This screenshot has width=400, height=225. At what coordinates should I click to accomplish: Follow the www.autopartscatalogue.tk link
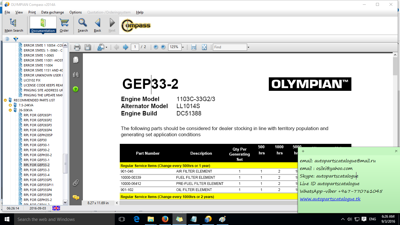coord(330,198)
